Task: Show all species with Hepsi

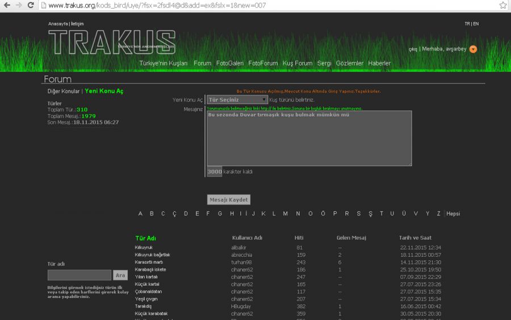Action: (x=453, y=214)
